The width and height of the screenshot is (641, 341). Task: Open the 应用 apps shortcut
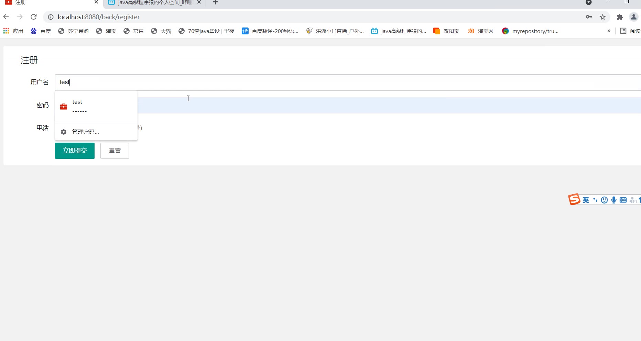[x=13, y=31]
